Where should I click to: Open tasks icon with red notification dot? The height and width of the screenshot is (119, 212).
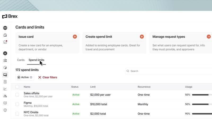(5, 42)
